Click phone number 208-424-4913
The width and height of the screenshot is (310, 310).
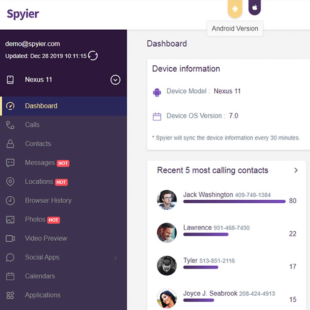point(257,294)
